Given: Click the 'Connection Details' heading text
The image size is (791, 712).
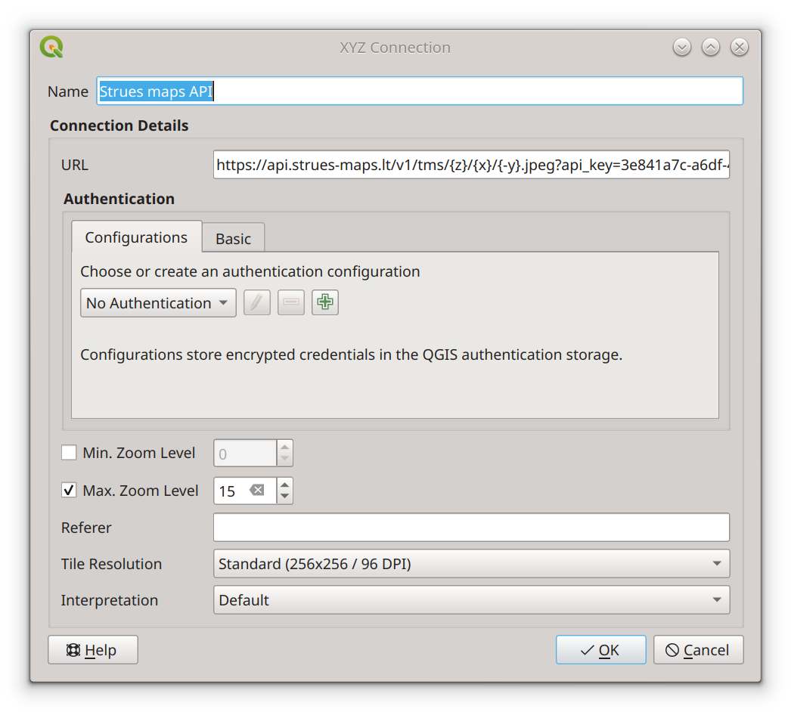Looking at the screenshot, I should [x=119, y=125].
